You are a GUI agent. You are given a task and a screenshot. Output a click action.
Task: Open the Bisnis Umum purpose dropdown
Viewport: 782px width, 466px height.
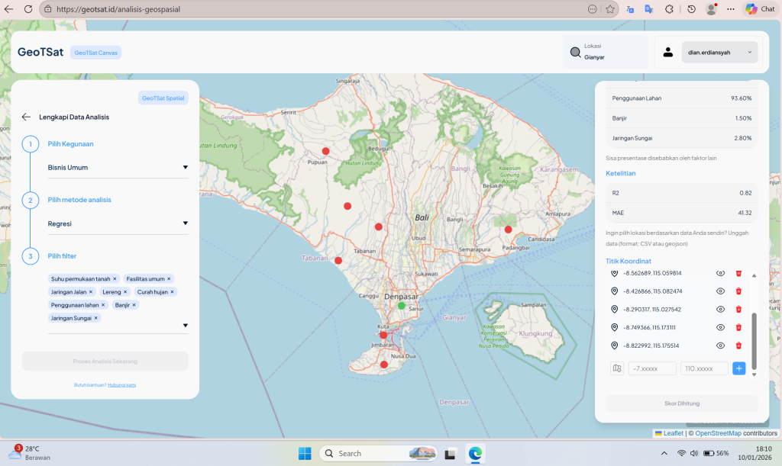tap(185, 168)
